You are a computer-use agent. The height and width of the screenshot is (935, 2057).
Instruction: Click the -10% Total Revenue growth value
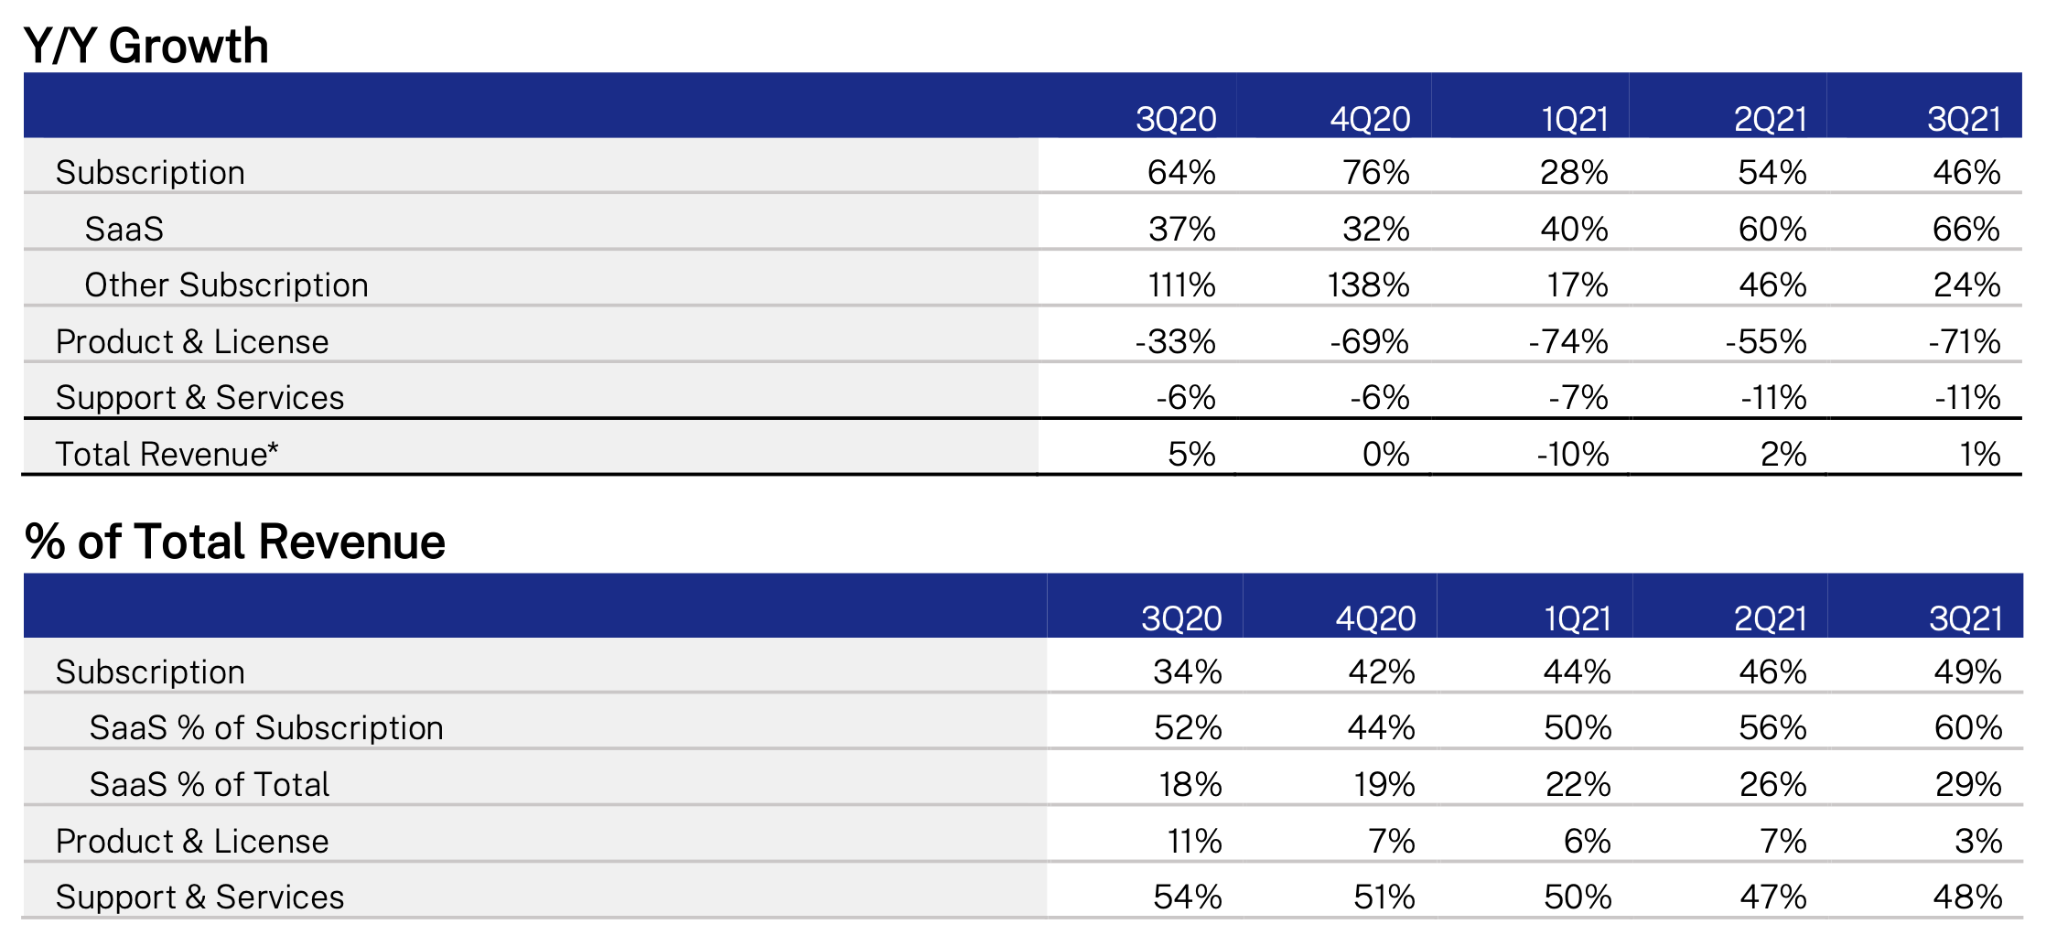1572,454
